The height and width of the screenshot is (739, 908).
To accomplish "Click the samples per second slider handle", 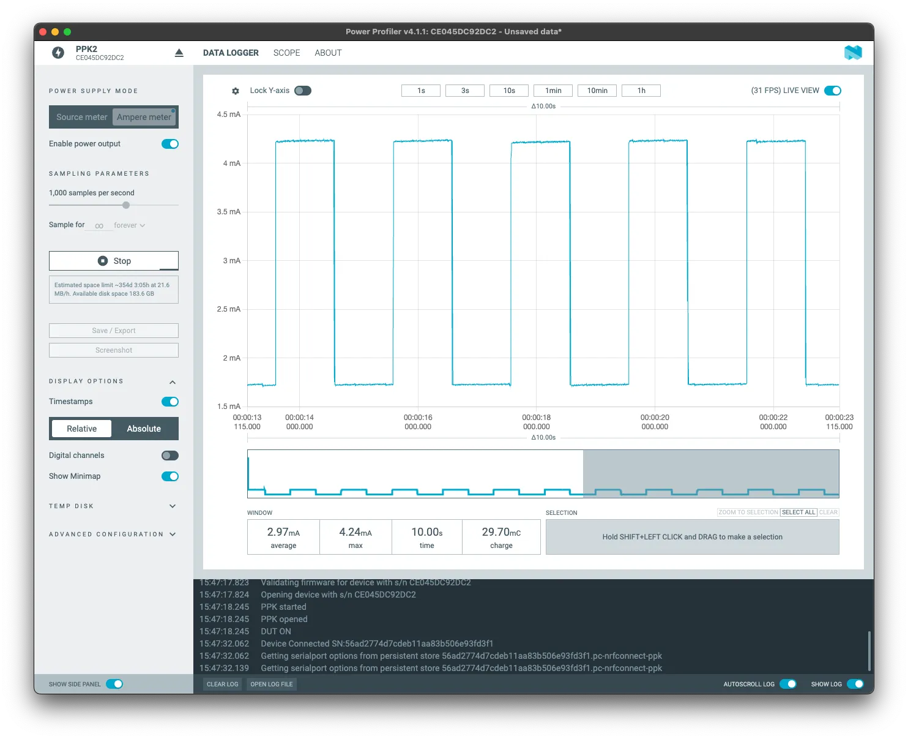I will (x=126, y=205).
